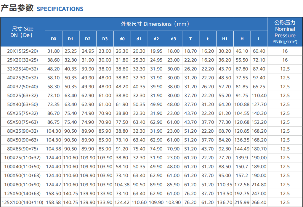Click the 120.85 H value
Viewport: 303px width, 207px height.
click(x=242, y=131)
